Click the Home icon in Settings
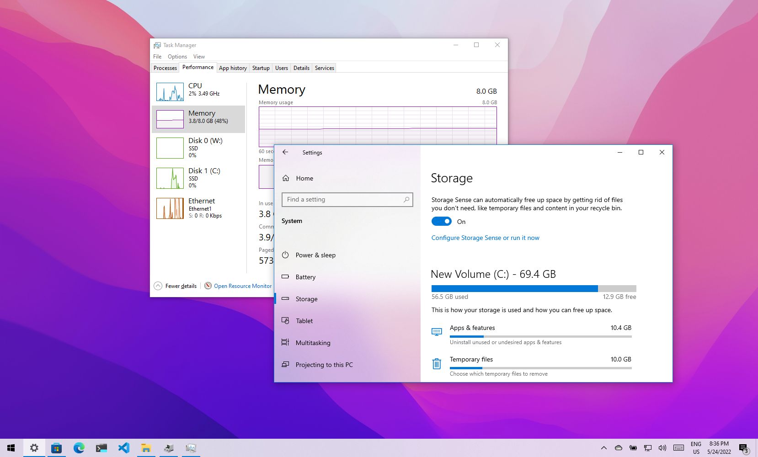This screenshot has height=457, width=758. pyautogui.click(x=286, y=178)
